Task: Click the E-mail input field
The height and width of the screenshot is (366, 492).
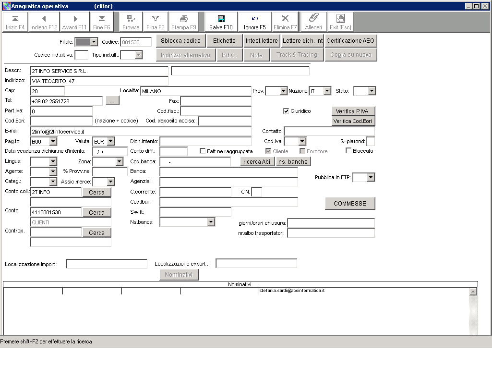Action: click(x=141, y=131)
